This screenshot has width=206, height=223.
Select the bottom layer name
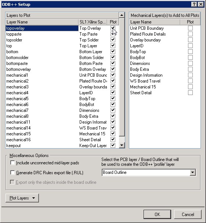point(12,52)
